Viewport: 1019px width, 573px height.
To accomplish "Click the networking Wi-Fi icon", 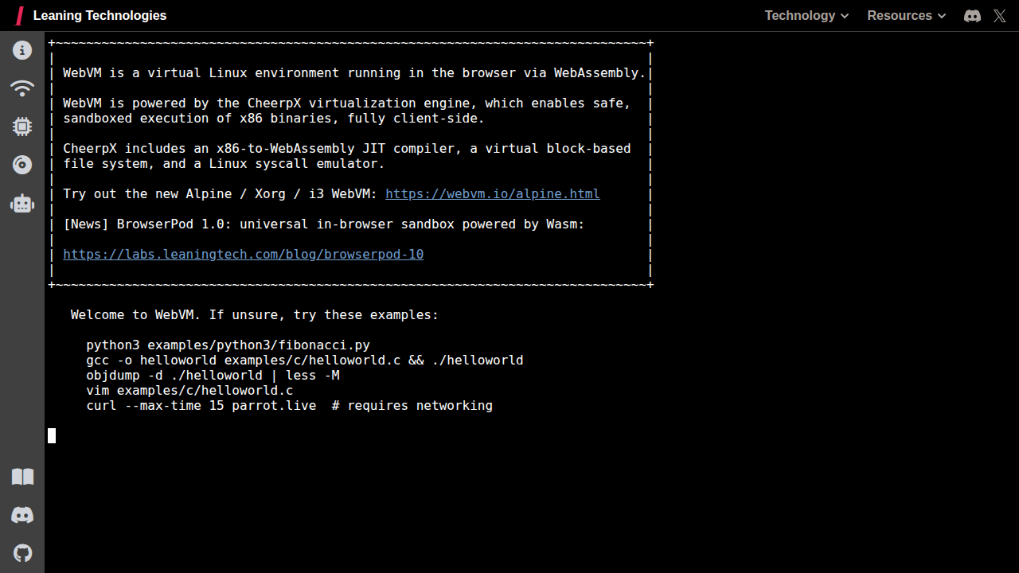I will (21, 88).
